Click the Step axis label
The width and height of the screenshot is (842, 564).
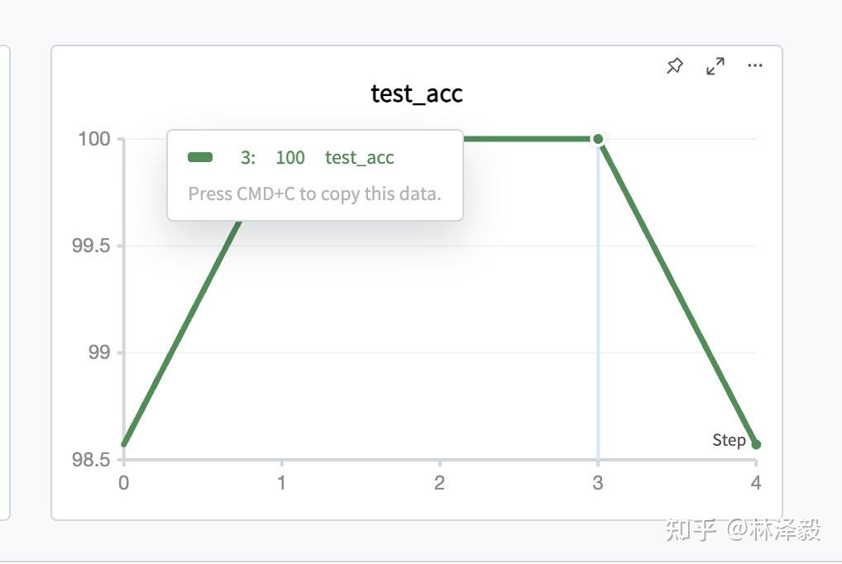tap(729, 440)
